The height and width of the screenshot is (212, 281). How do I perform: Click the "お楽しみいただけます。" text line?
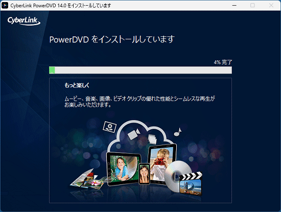[88, 105]
